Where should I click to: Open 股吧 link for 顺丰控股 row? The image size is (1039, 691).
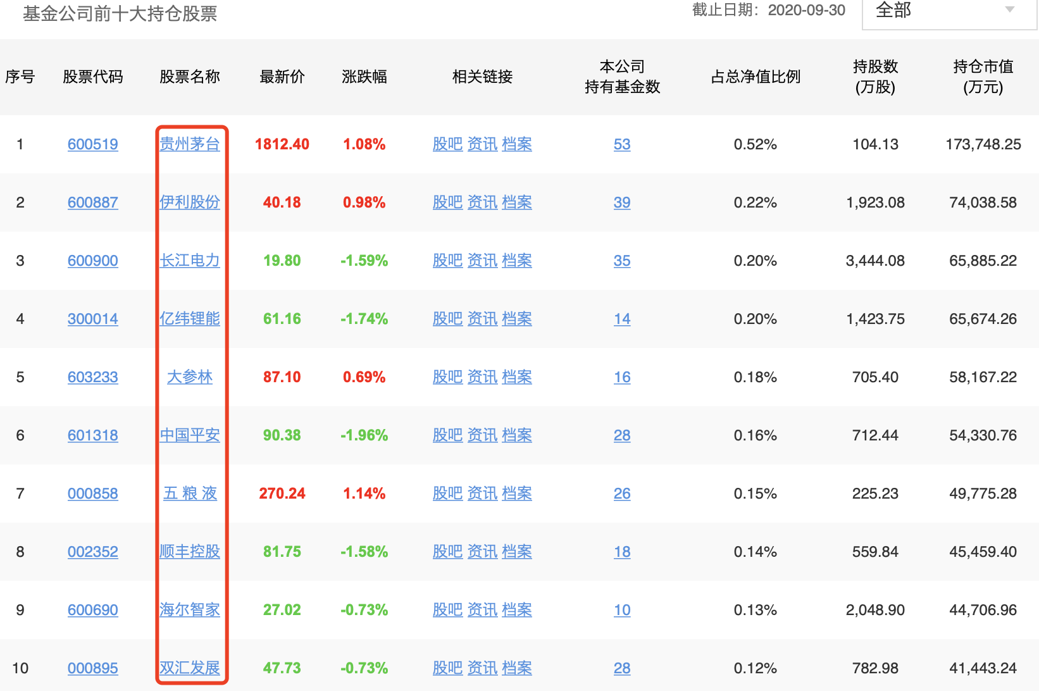click(x=448, y=552)
